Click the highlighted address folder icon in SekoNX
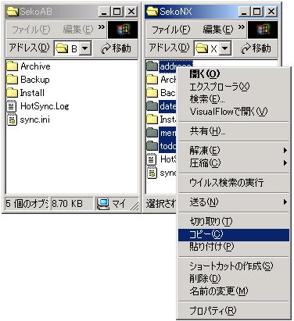The width and height of the screenshot is (294, 321). 152,66
